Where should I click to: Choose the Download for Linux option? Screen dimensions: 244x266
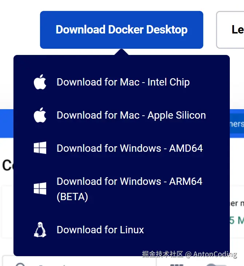coord(100,230)
